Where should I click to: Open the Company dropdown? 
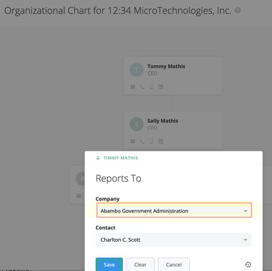click(174, 211)
